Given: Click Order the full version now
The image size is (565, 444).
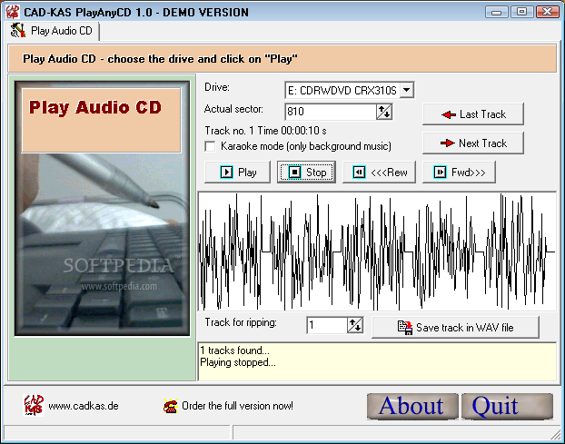Looking at the screenshot, I should [237, 406].
